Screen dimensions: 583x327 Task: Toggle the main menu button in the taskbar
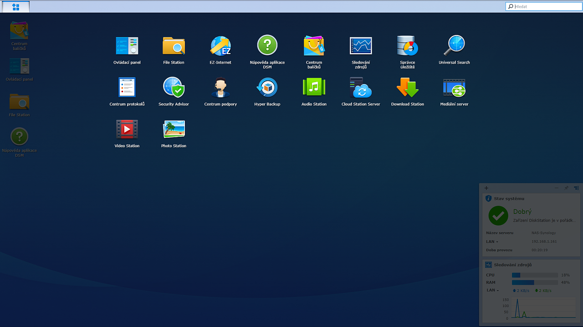(16, 7)
